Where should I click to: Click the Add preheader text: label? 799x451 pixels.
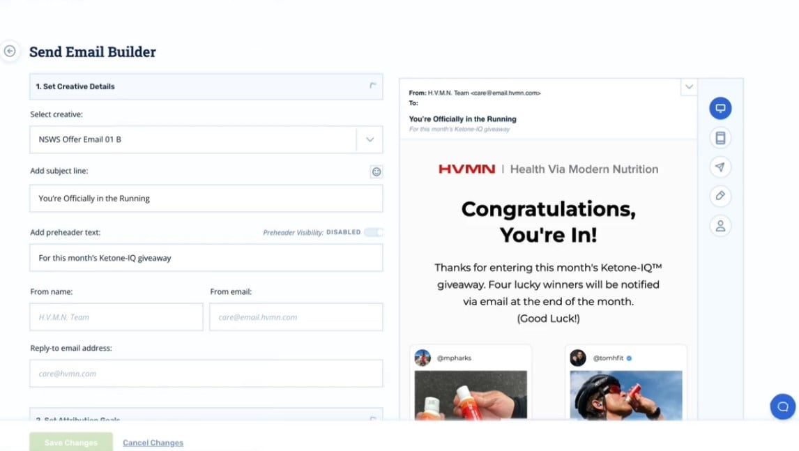click(x=66, y=232)
